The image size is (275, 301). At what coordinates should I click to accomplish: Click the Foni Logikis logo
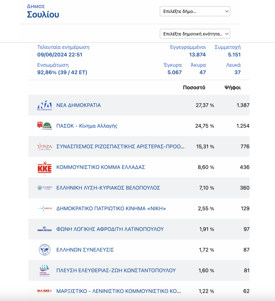click(x=44, y=229)
